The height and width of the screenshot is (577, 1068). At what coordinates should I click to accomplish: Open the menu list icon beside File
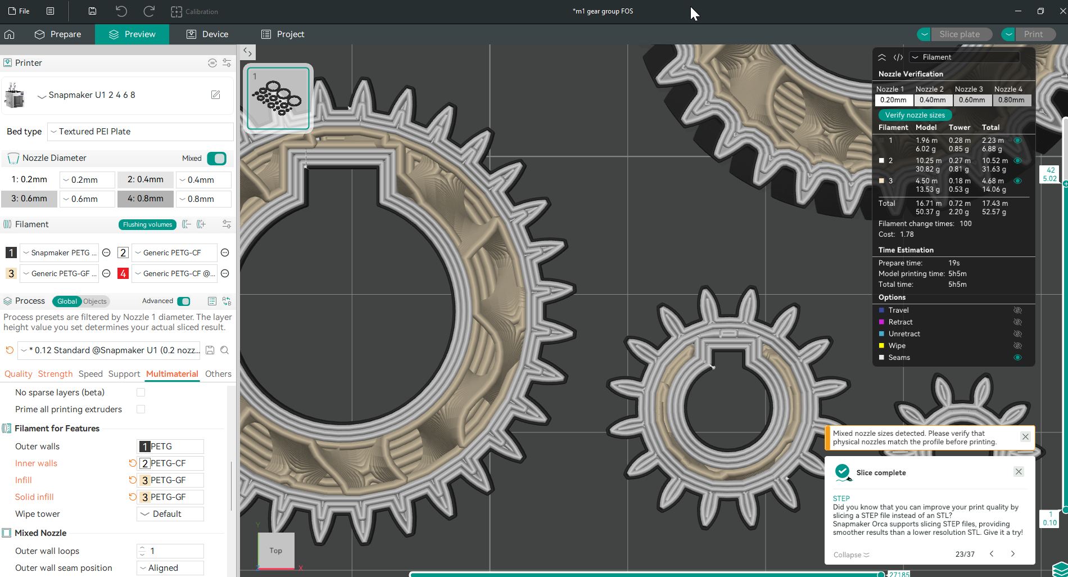click(50, 11)
